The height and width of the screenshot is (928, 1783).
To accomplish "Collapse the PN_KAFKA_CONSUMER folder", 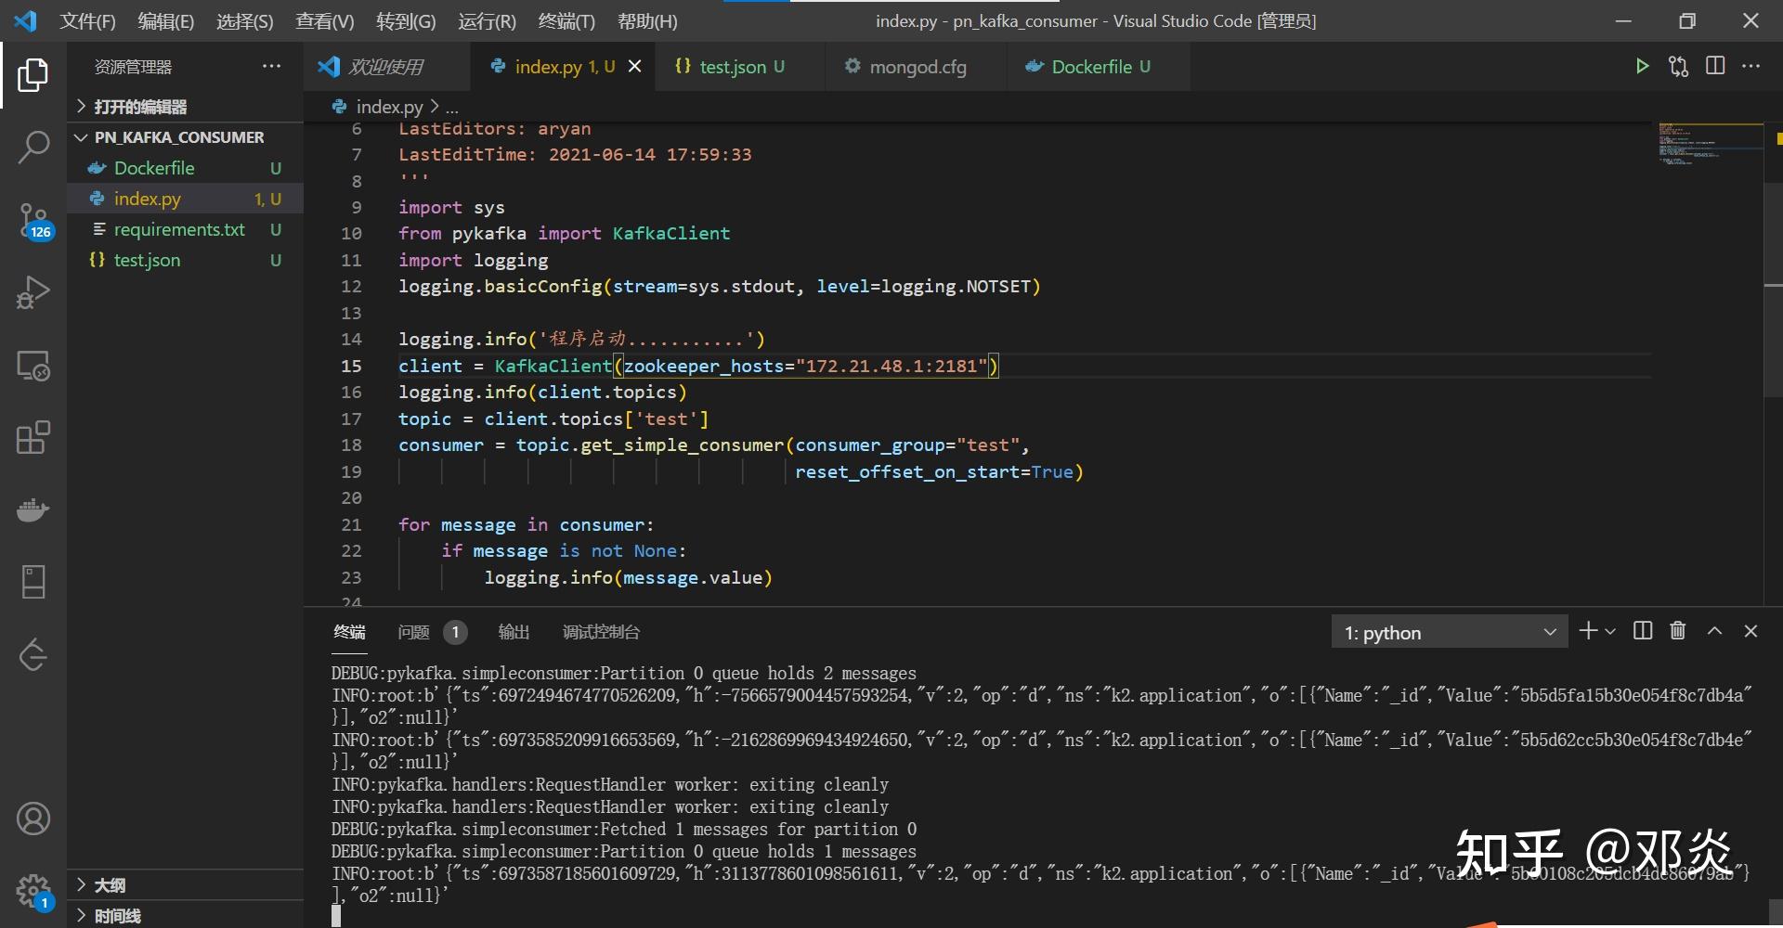I will (x=81, y=136).
